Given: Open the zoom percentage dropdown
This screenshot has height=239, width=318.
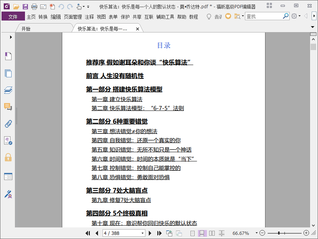Looking at the screenshot, I should point(256,233).
